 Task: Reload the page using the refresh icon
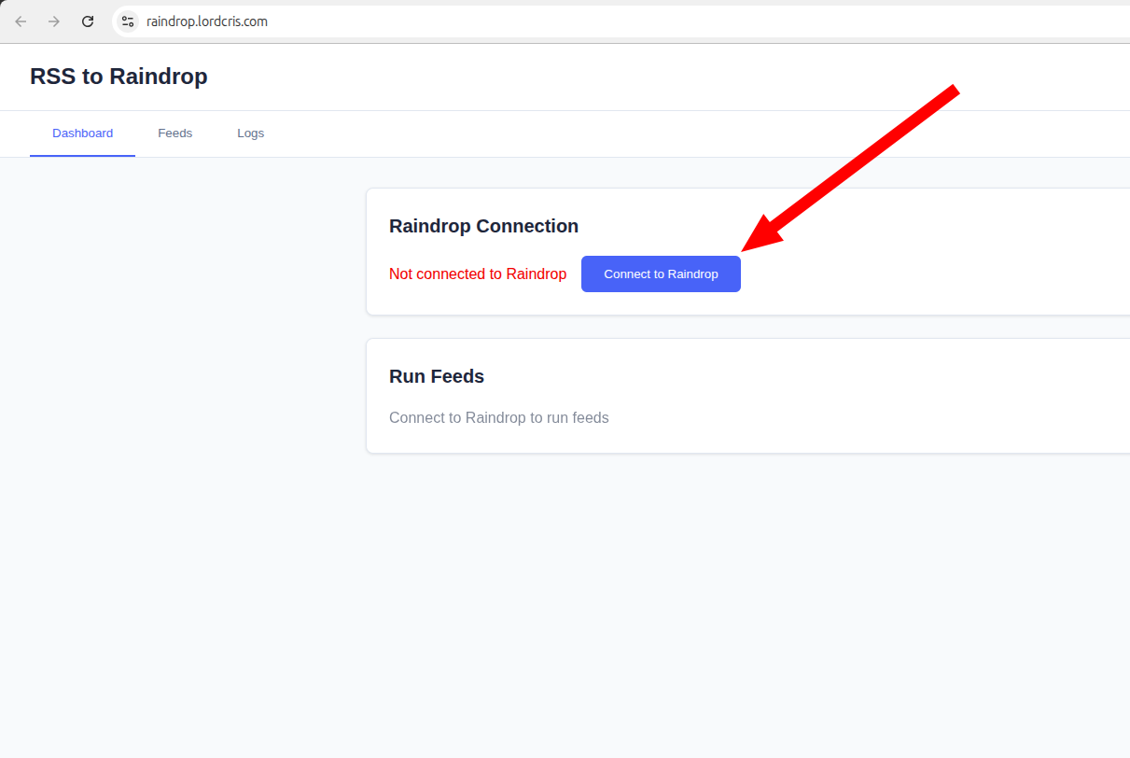(x=87, y=21)
